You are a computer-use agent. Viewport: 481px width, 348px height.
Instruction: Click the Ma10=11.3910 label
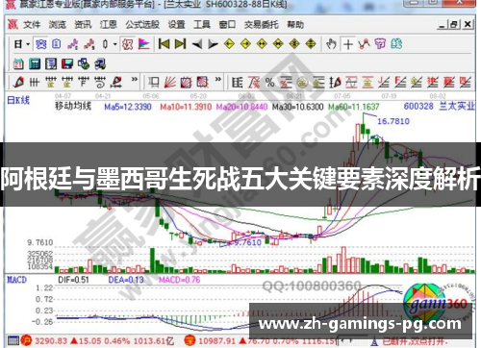186,107
